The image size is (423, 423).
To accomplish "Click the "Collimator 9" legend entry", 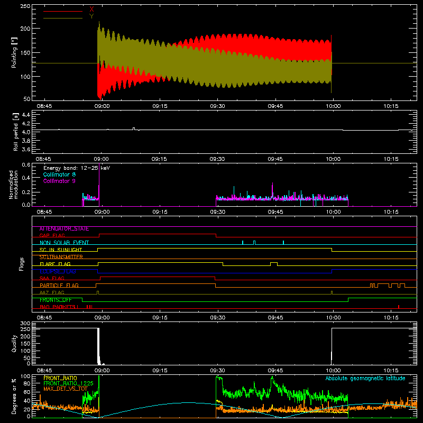I will point(59,181).
